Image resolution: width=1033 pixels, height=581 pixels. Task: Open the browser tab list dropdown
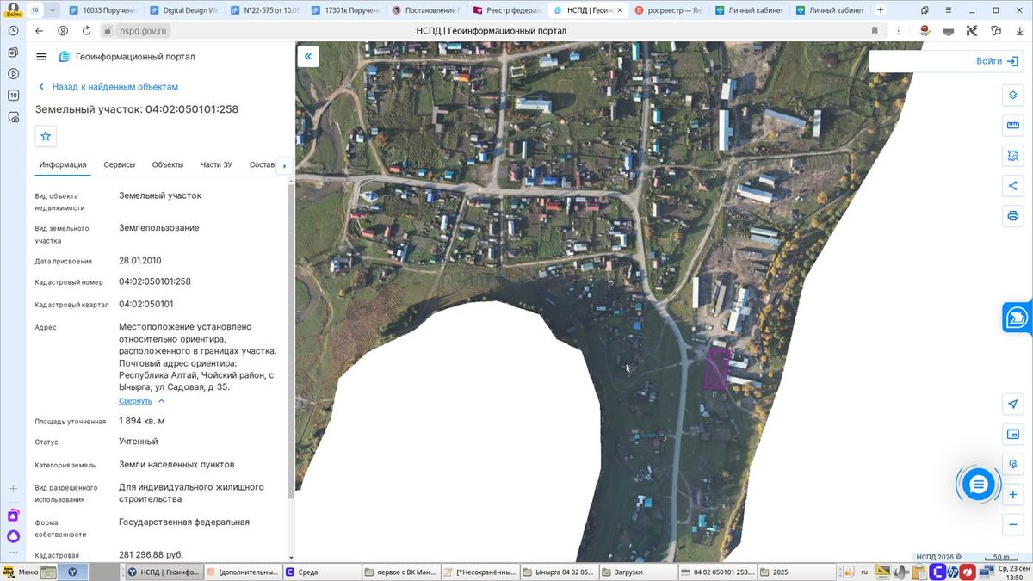click(x=53, y=9)
